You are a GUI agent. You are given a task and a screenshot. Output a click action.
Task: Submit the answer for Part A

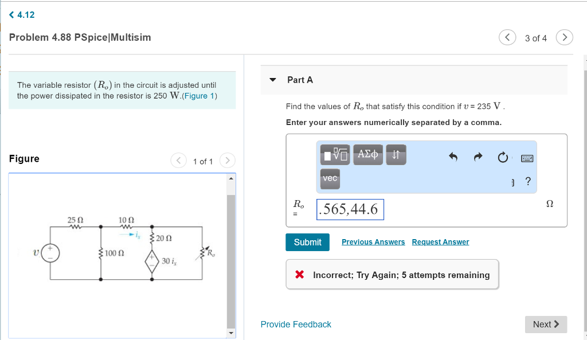click(307, 242)
